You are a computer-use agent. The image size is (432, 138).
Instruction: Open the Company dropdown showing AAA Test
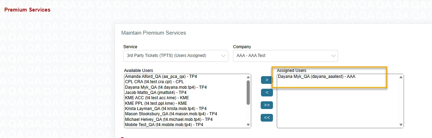[x=285, y=56]
